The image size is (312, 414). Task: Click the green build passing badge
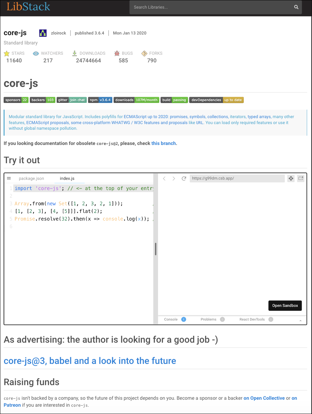[x=174, y=100]
